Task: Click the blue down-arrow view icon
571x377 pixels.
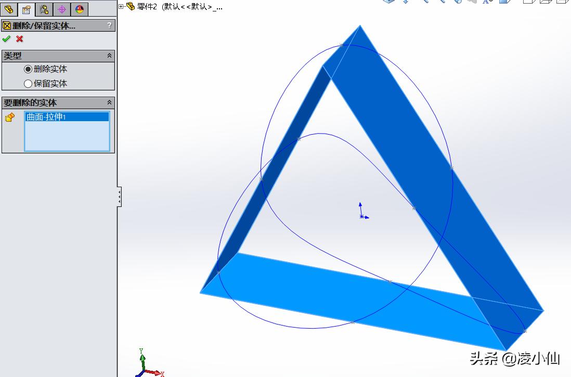Action: 406,3
